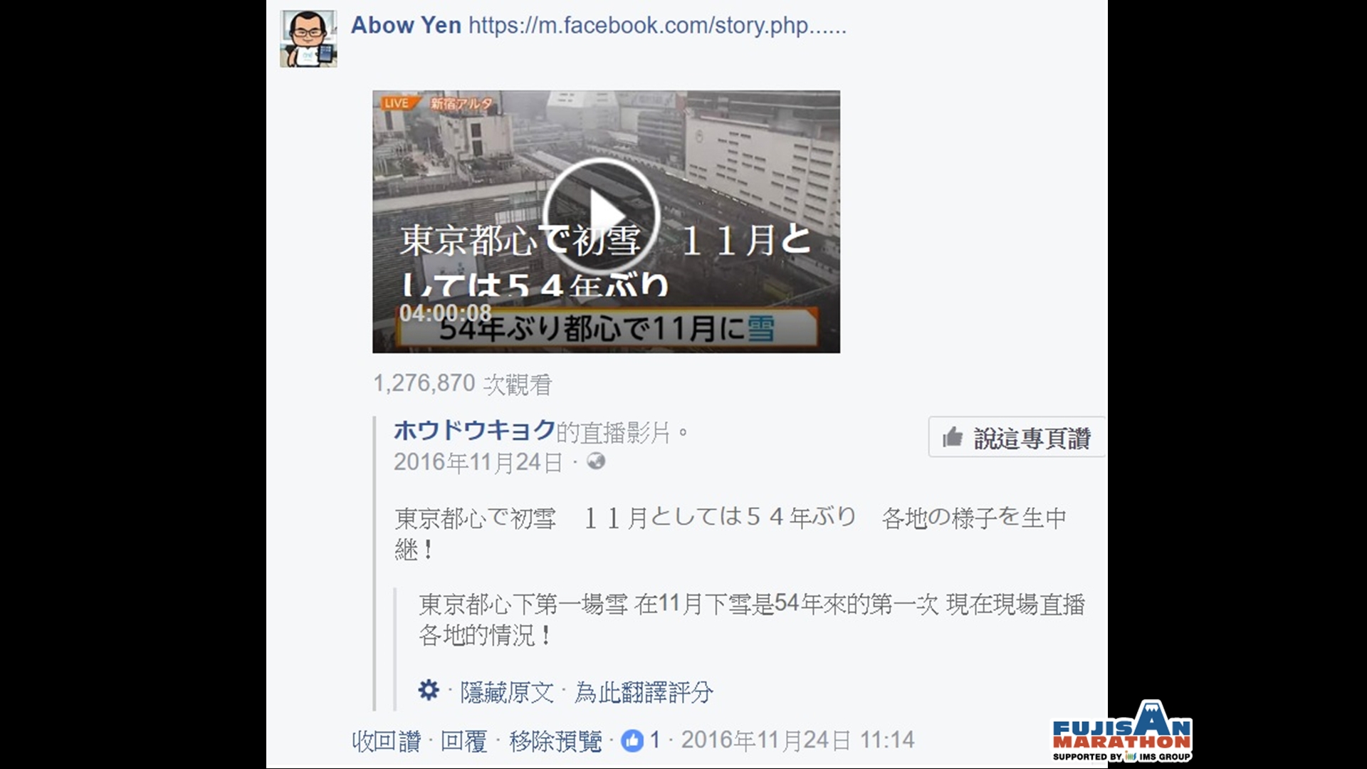The height and width of the screenshot is (769, 1367).
Task: Click 收回讚 to unlike the comment
Action: coord(387,741)
